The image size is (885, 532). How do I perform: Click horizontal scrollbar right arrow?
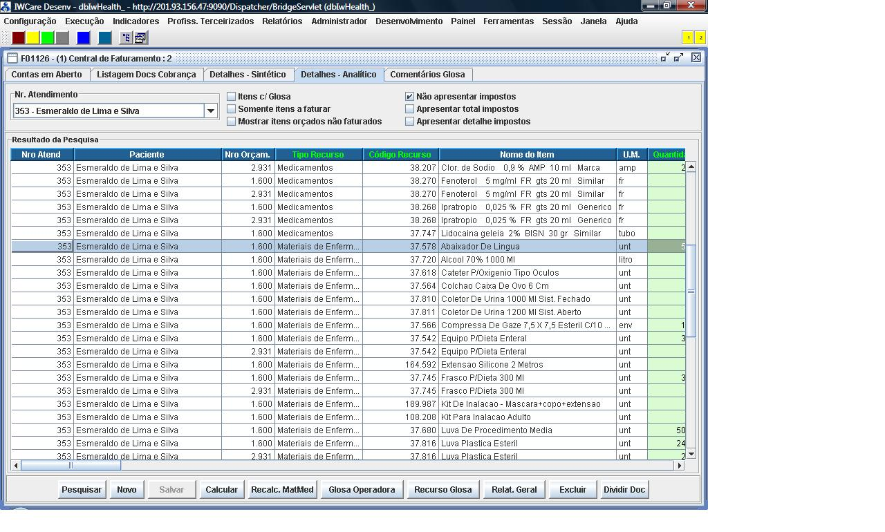pos(680,466)
